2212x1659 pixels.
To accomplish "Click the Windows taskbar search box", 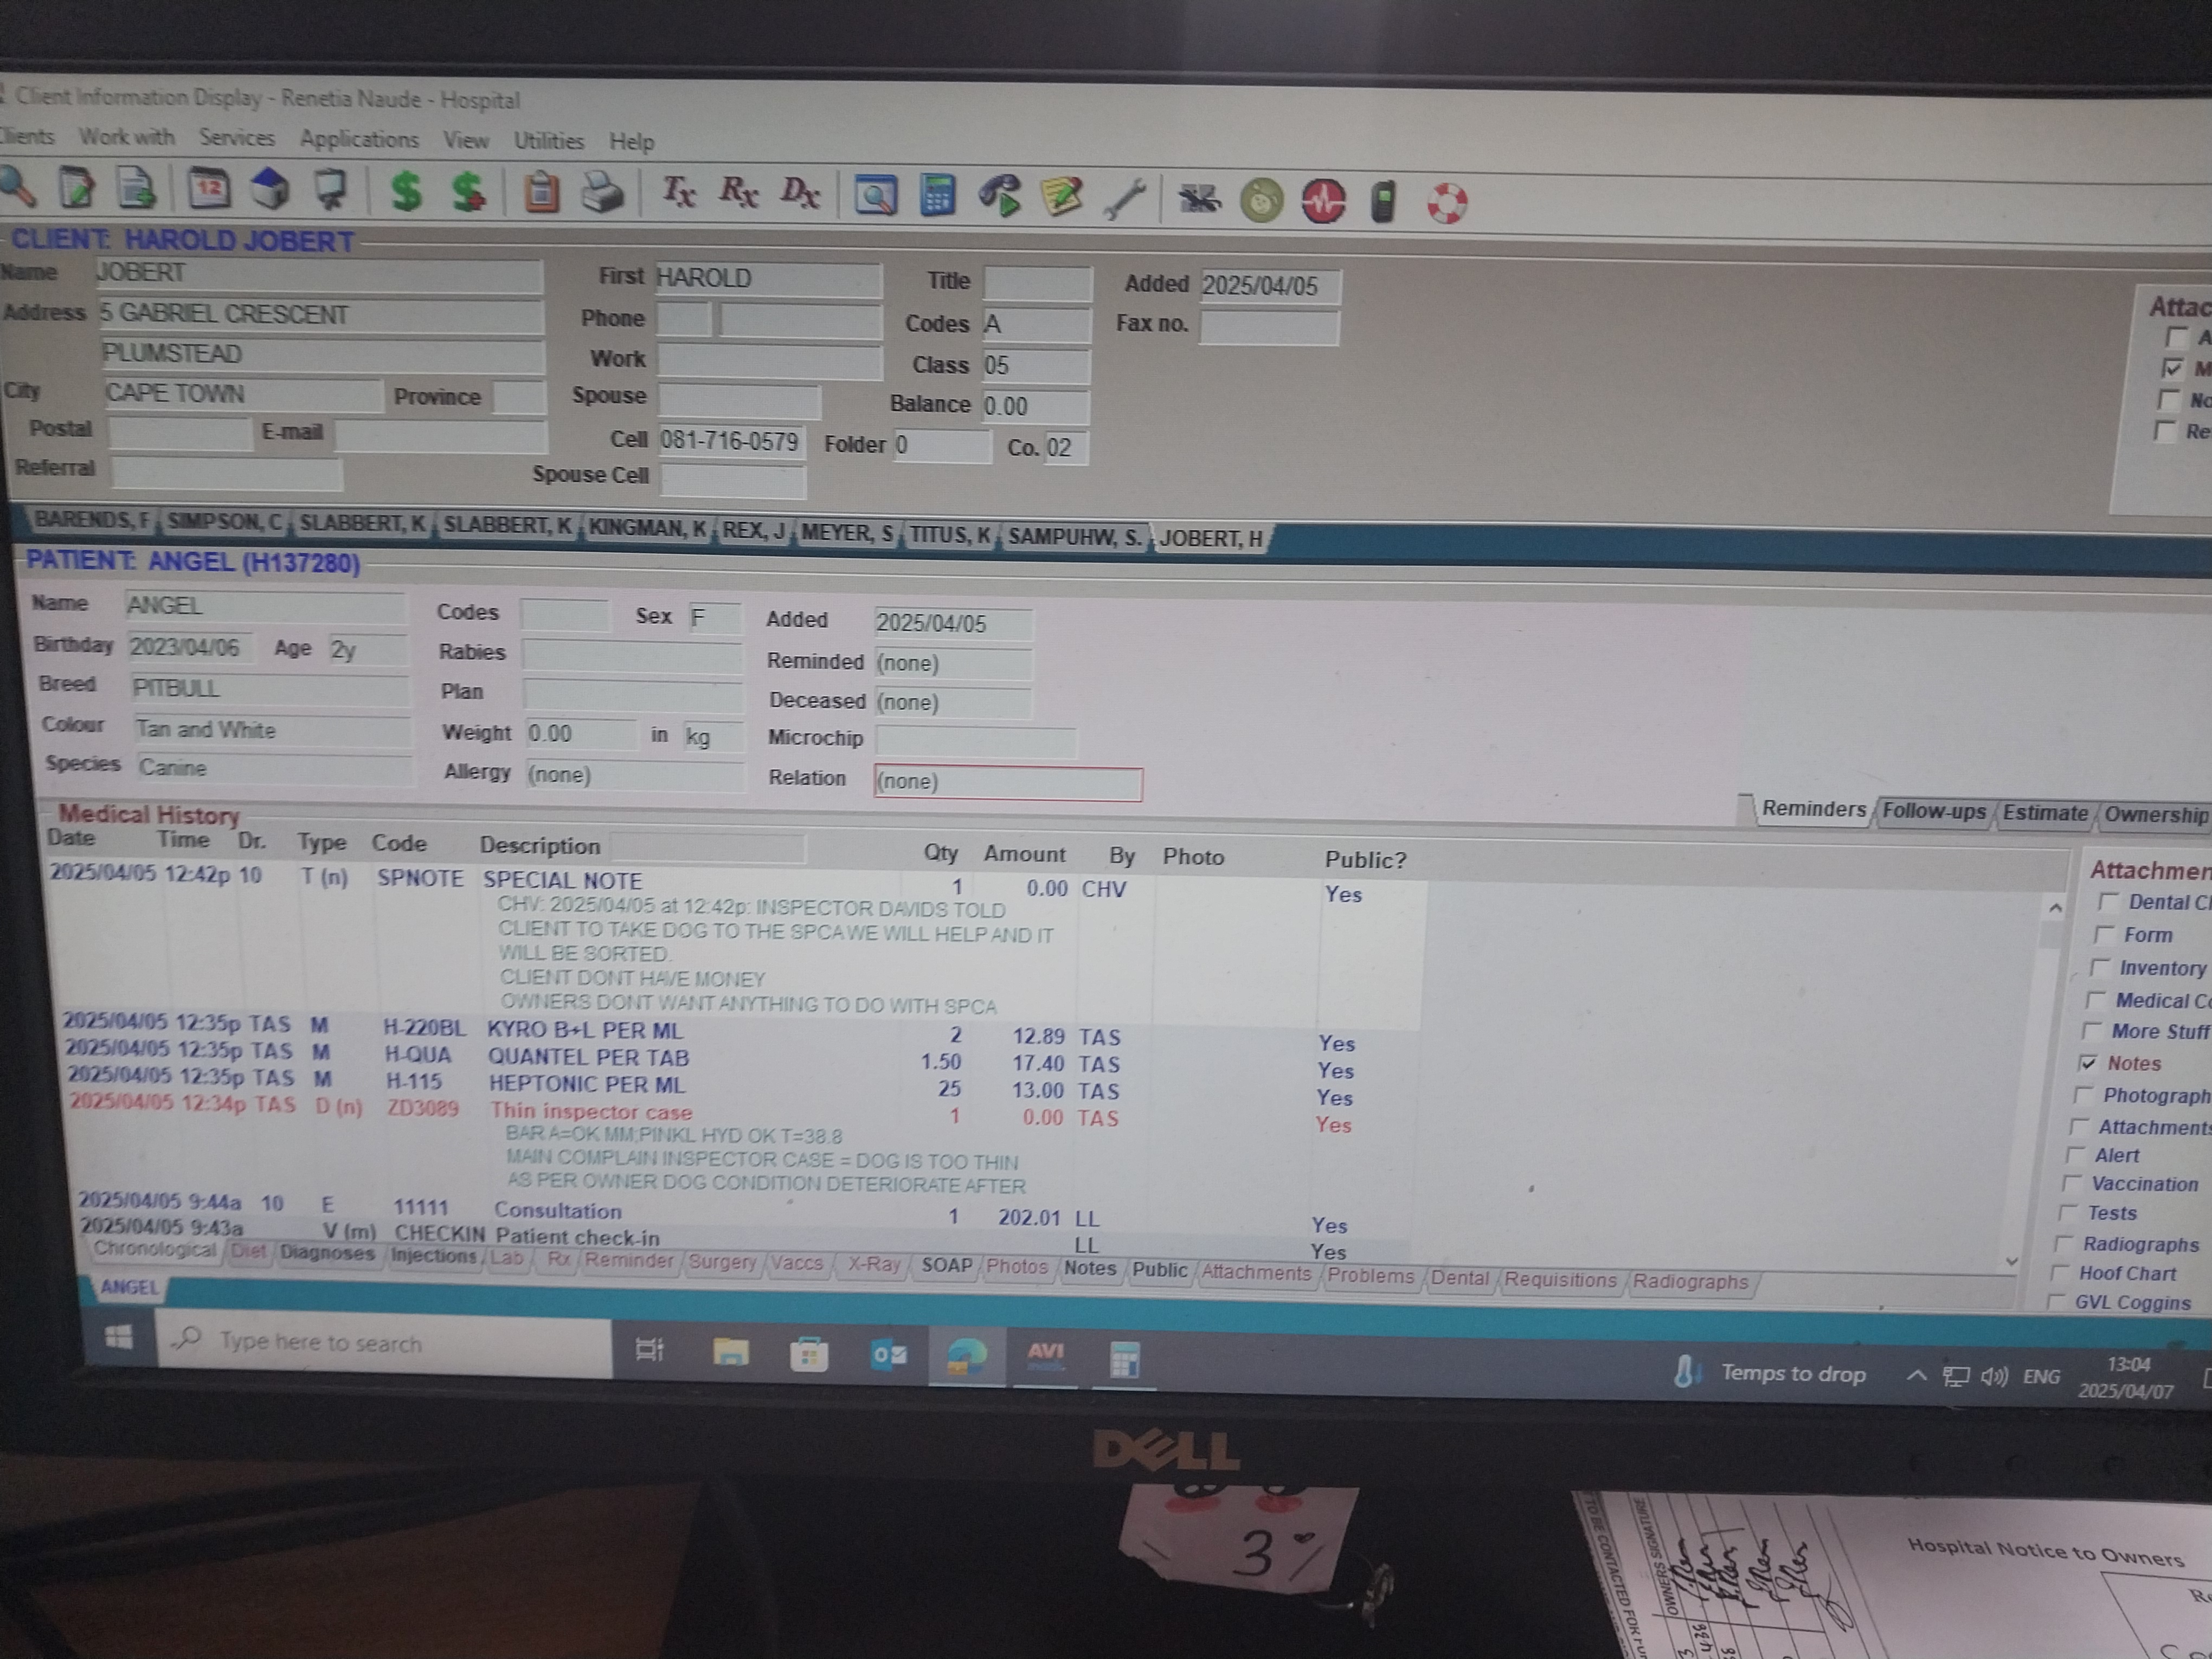I will tap(384, 1343).
